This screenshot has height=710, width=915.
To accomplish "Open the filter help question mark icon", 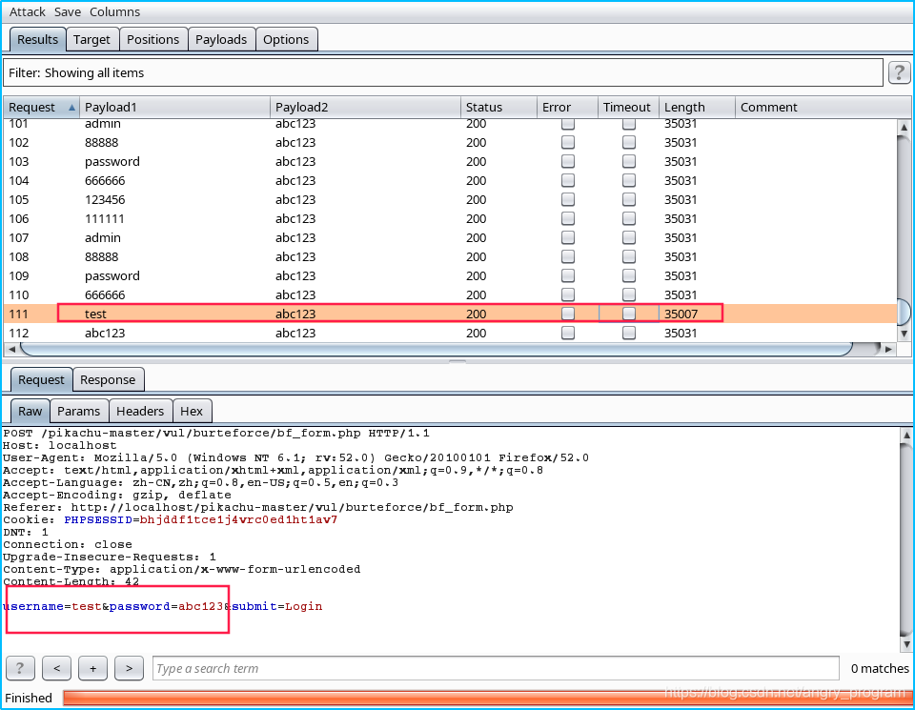I will click(899, 73).
